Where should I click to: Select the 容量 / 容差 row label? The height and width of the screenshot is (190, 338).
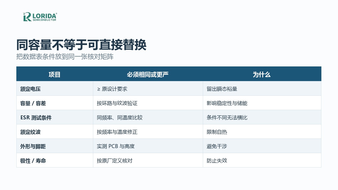pos(55,103)
